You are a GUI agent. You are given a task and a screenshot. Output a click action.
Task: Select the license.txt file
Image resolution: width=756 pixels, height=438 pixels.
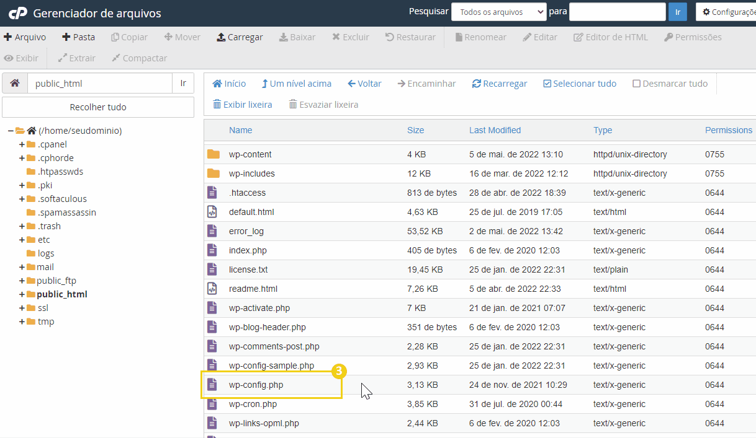248,269
